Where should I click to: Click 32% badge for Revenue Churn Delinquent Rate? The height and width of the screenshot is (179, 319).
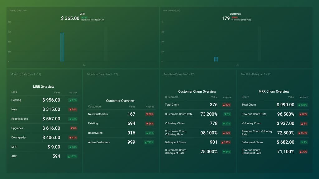coord(303,152)
